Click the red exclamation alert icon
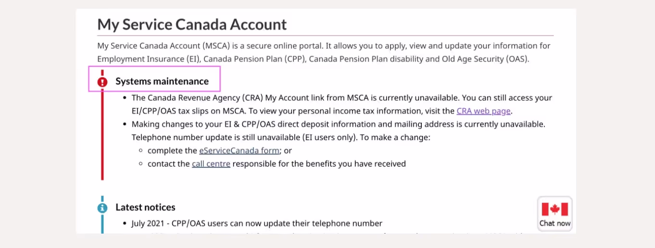The width and height of the screenshot is (655, 248). 102,82
